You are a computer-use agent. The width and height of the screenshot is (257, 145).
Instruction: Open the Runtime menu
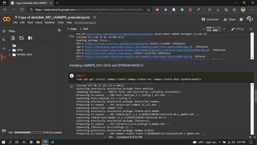[x=50, y=23]
